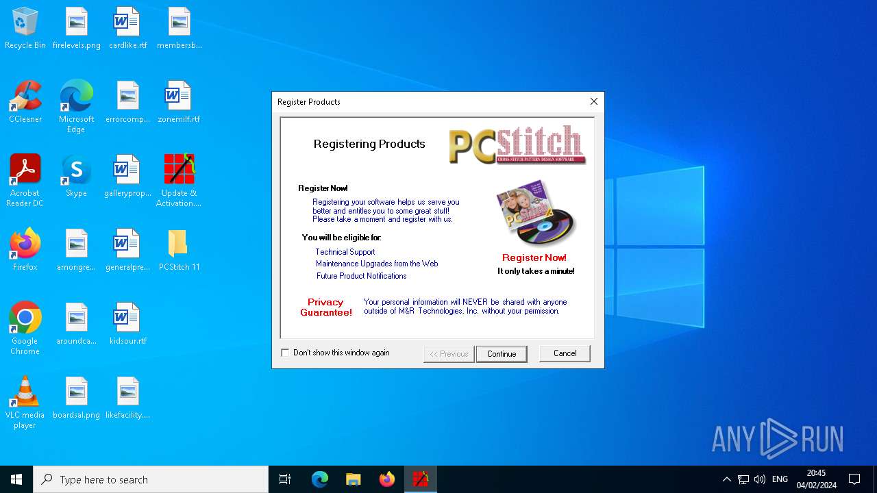Image resolution: width=877 pixels, height=493 pixels.
Task: Open Skype desktop shortcut
Action: pyautogui.click(x=76, y=176)
